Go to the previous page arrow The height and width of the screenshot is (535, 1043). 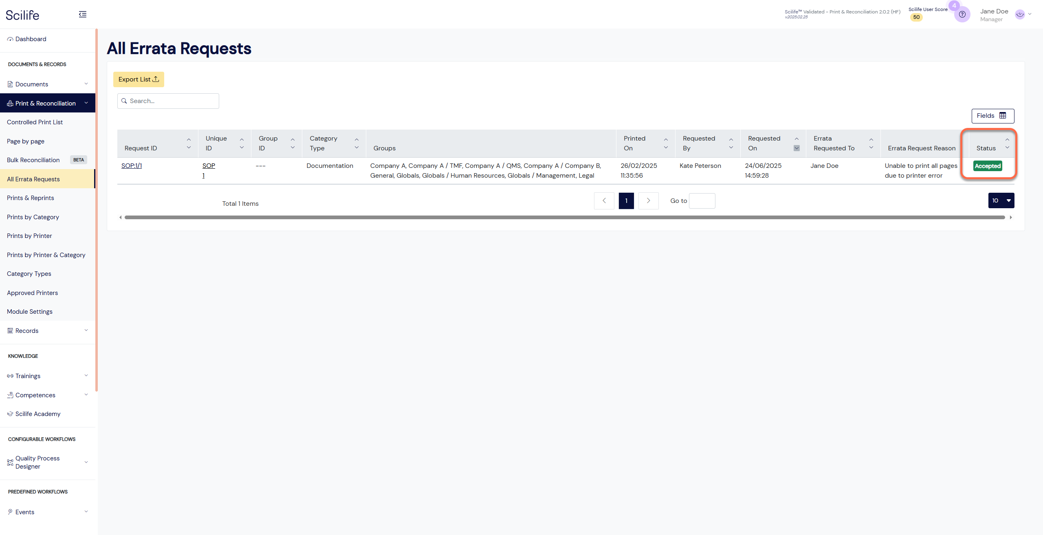click(604, 200)
